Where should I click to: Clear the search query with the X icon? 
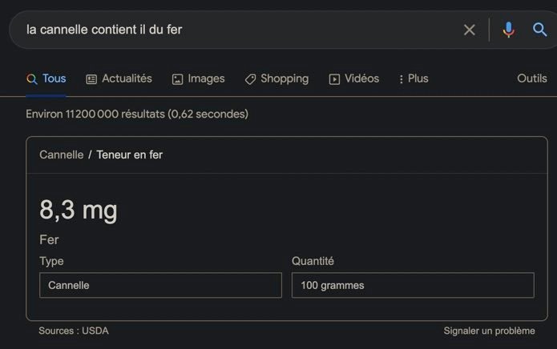coord(470,30)
